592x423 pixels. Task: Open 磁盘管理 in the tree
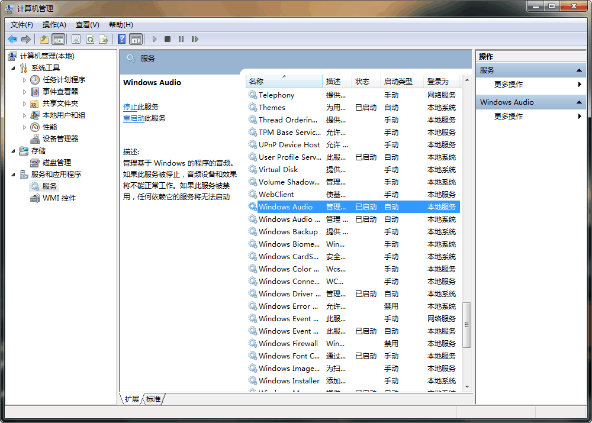[x=57, y=163]
